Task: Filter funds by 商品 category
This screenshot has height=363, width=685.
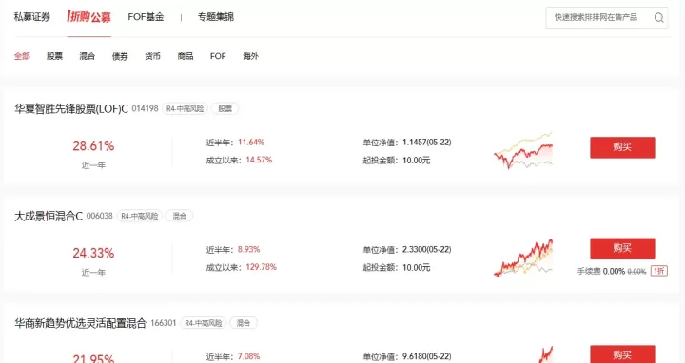Action: [x=186, y=56]
